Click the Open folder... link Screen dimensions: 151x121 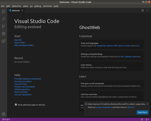20,43
